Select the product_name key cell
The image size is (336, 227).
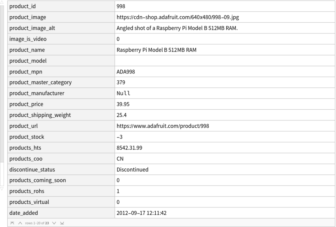60,49
